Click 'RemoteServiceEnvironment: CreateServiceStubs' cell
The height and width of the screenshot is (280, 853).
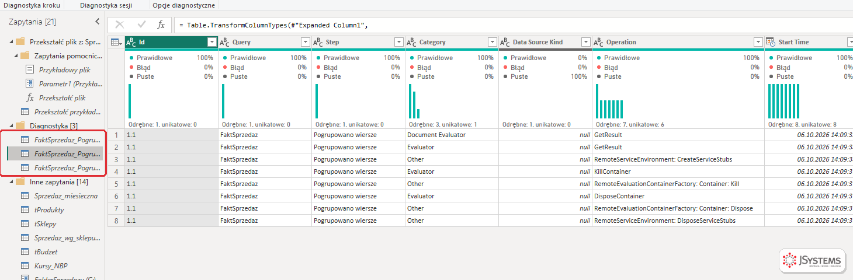678,159
